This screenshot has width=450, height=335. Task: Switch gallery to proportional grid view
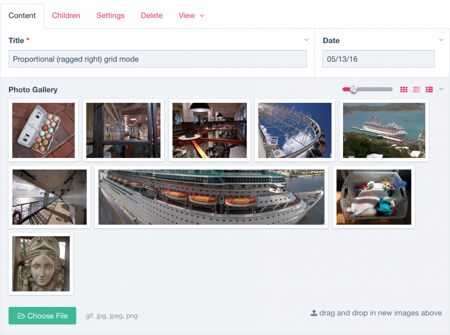click(416, 89)
